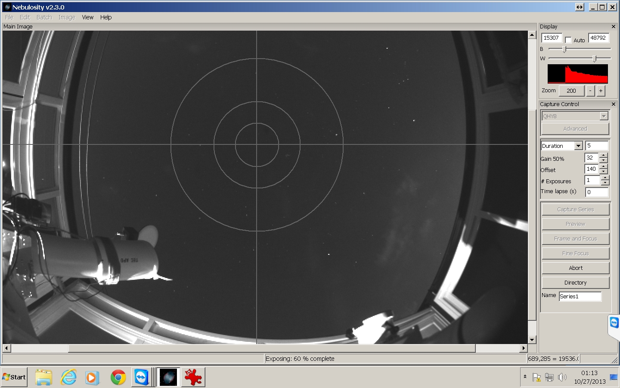Screen dimensions: 620x388
Task: Open the View menu
Action: (87, 17)
